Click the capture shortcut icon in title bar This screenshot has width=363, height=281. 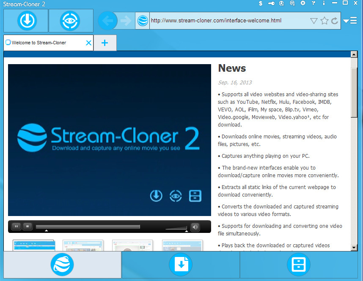click(x=292, y=3)
